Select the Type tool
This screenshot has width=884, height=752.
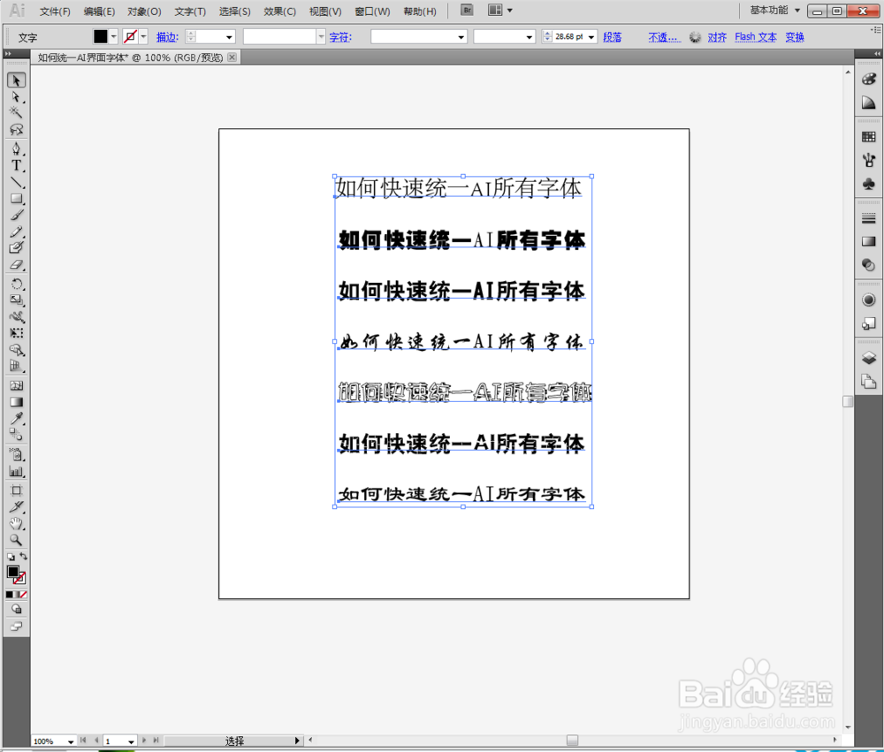pyautogui.click(x=16, y=166)
